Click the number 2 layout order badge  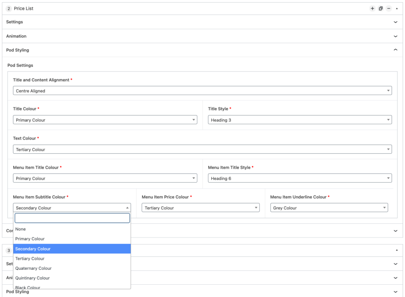[9, 9]
